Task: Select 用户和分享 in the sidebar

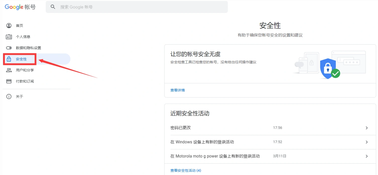Action: pyautogui.click(x=25, y=70)
